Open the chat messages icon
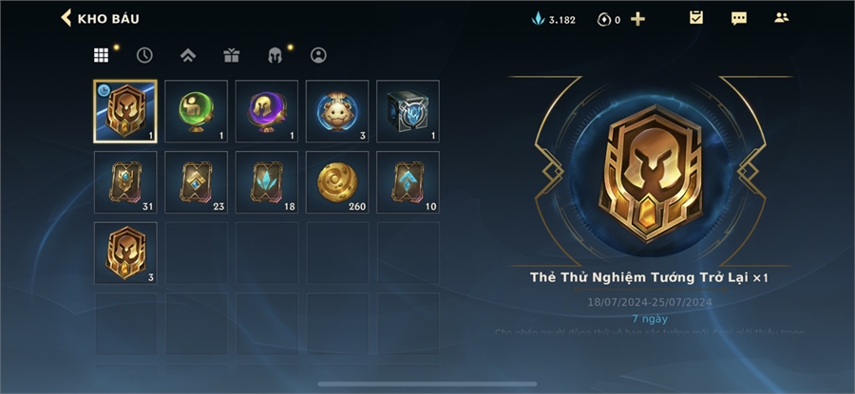 tap(739, 18)
